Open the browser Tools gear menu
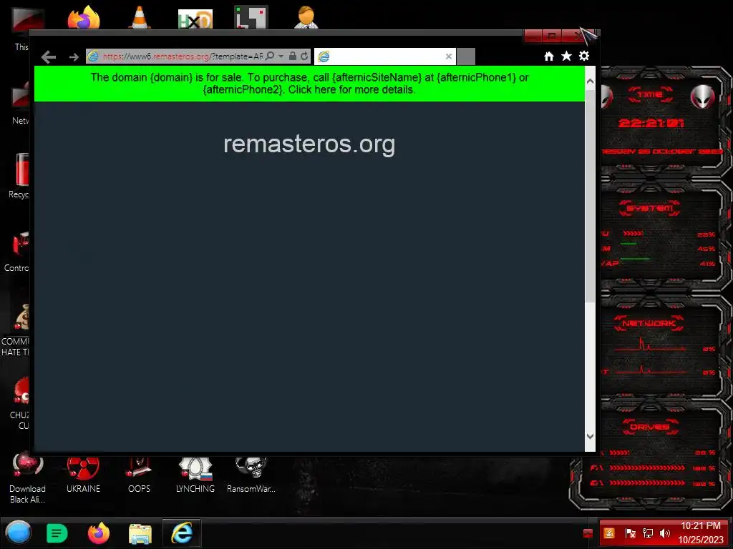 [x=584, y=56]
